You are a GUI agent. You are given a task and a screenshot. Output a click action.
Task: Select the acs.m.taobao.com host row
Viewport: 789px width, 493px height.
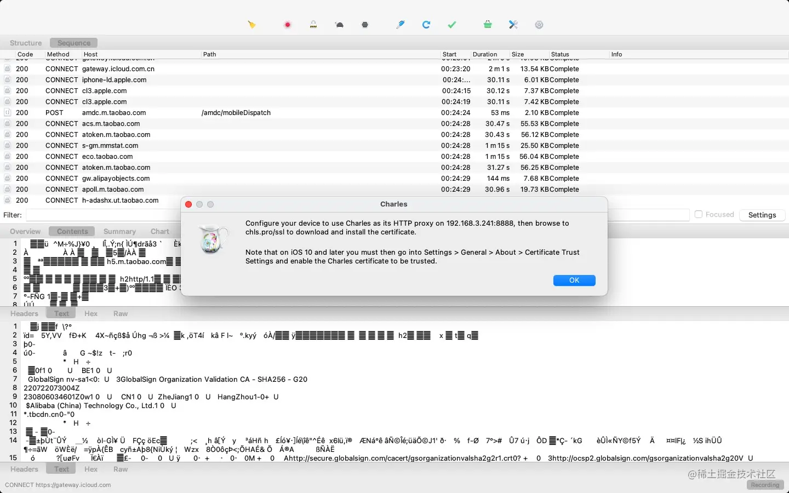(x=111, y=124)
